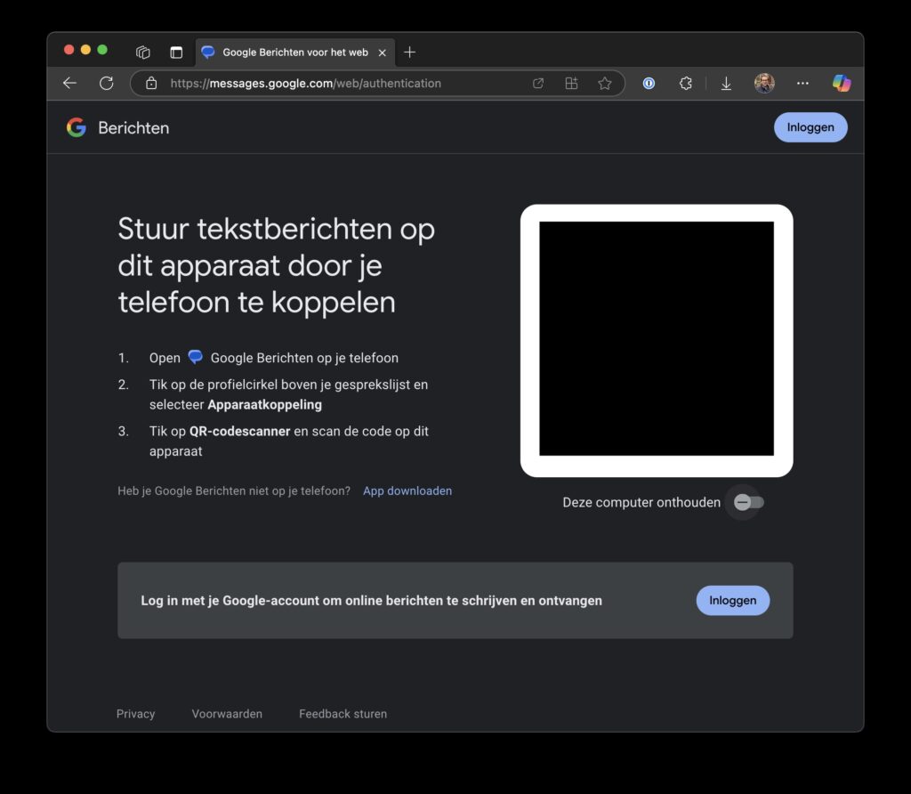The image size is (911, 794).
Task: Follow the App downloaden link
Action: pos(407,490)
